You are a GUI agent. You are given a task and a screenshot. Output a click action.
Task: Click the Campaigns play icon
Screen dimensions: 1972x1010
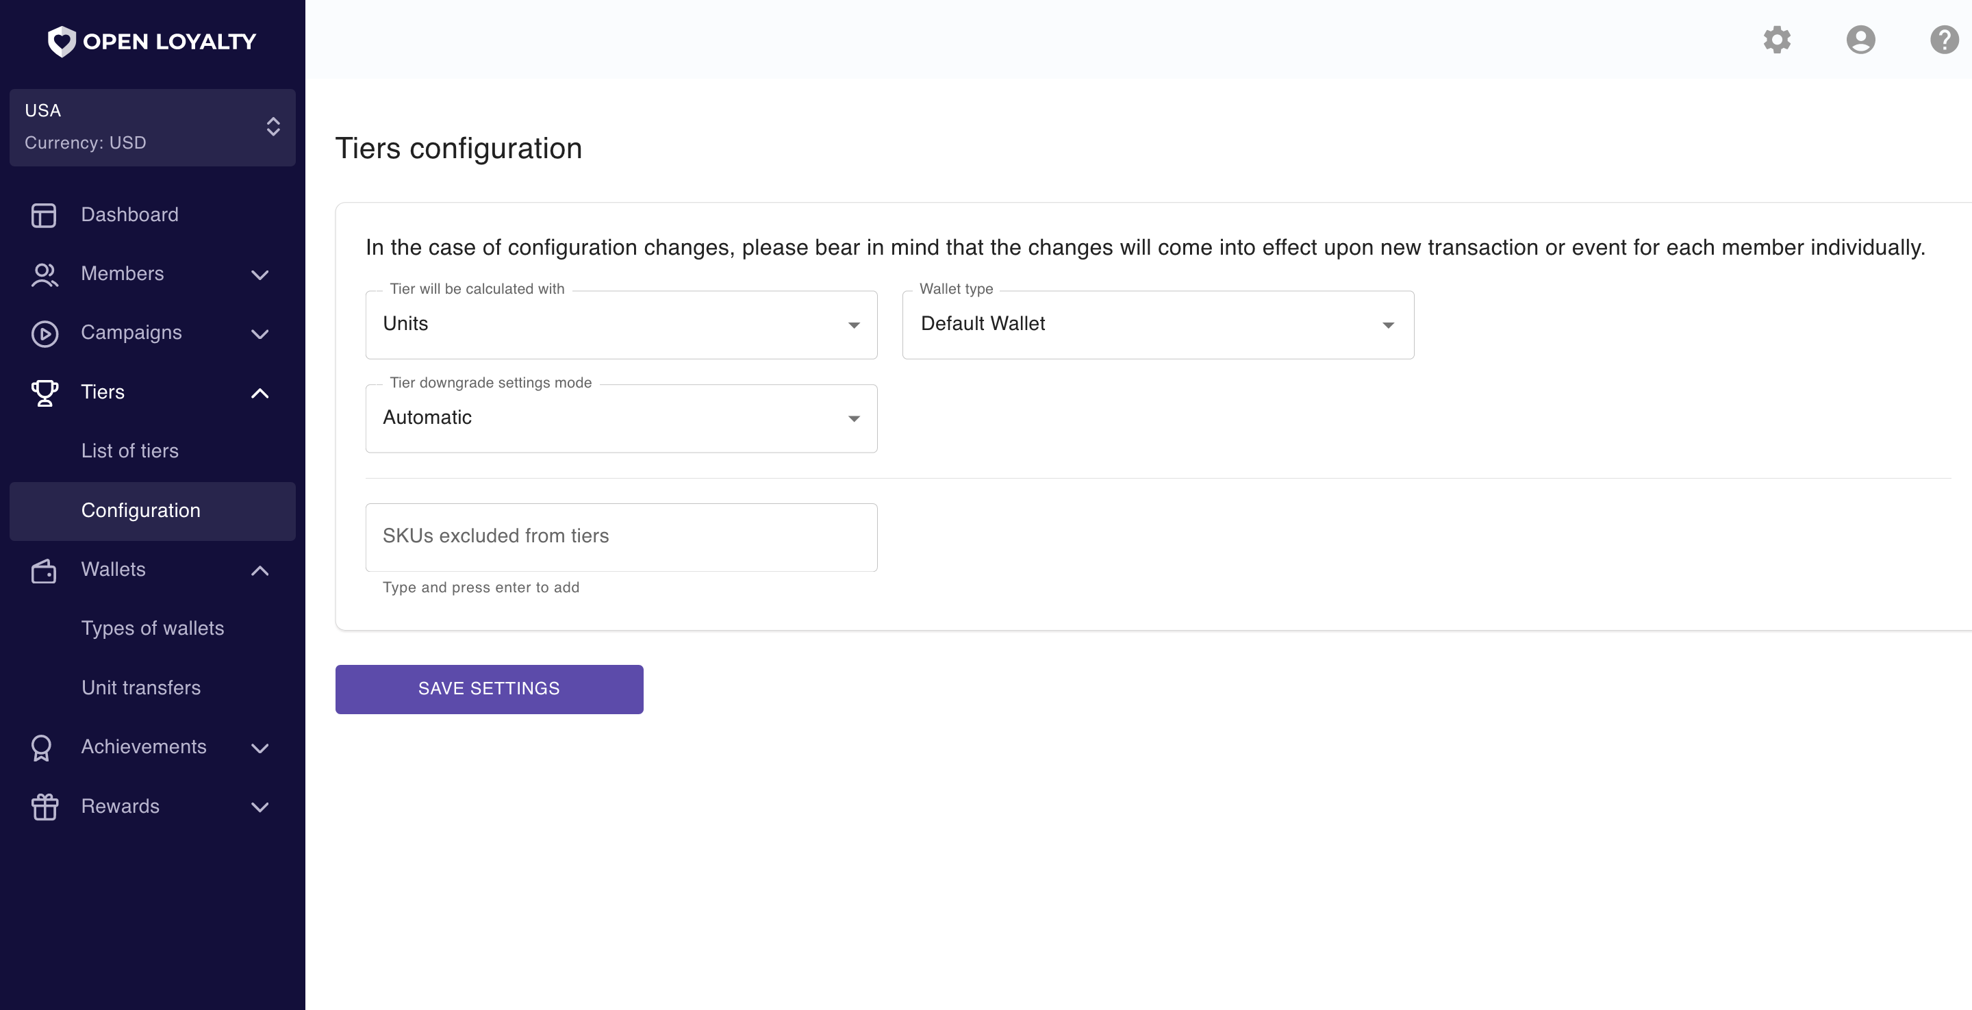click(x=45, y=334)
